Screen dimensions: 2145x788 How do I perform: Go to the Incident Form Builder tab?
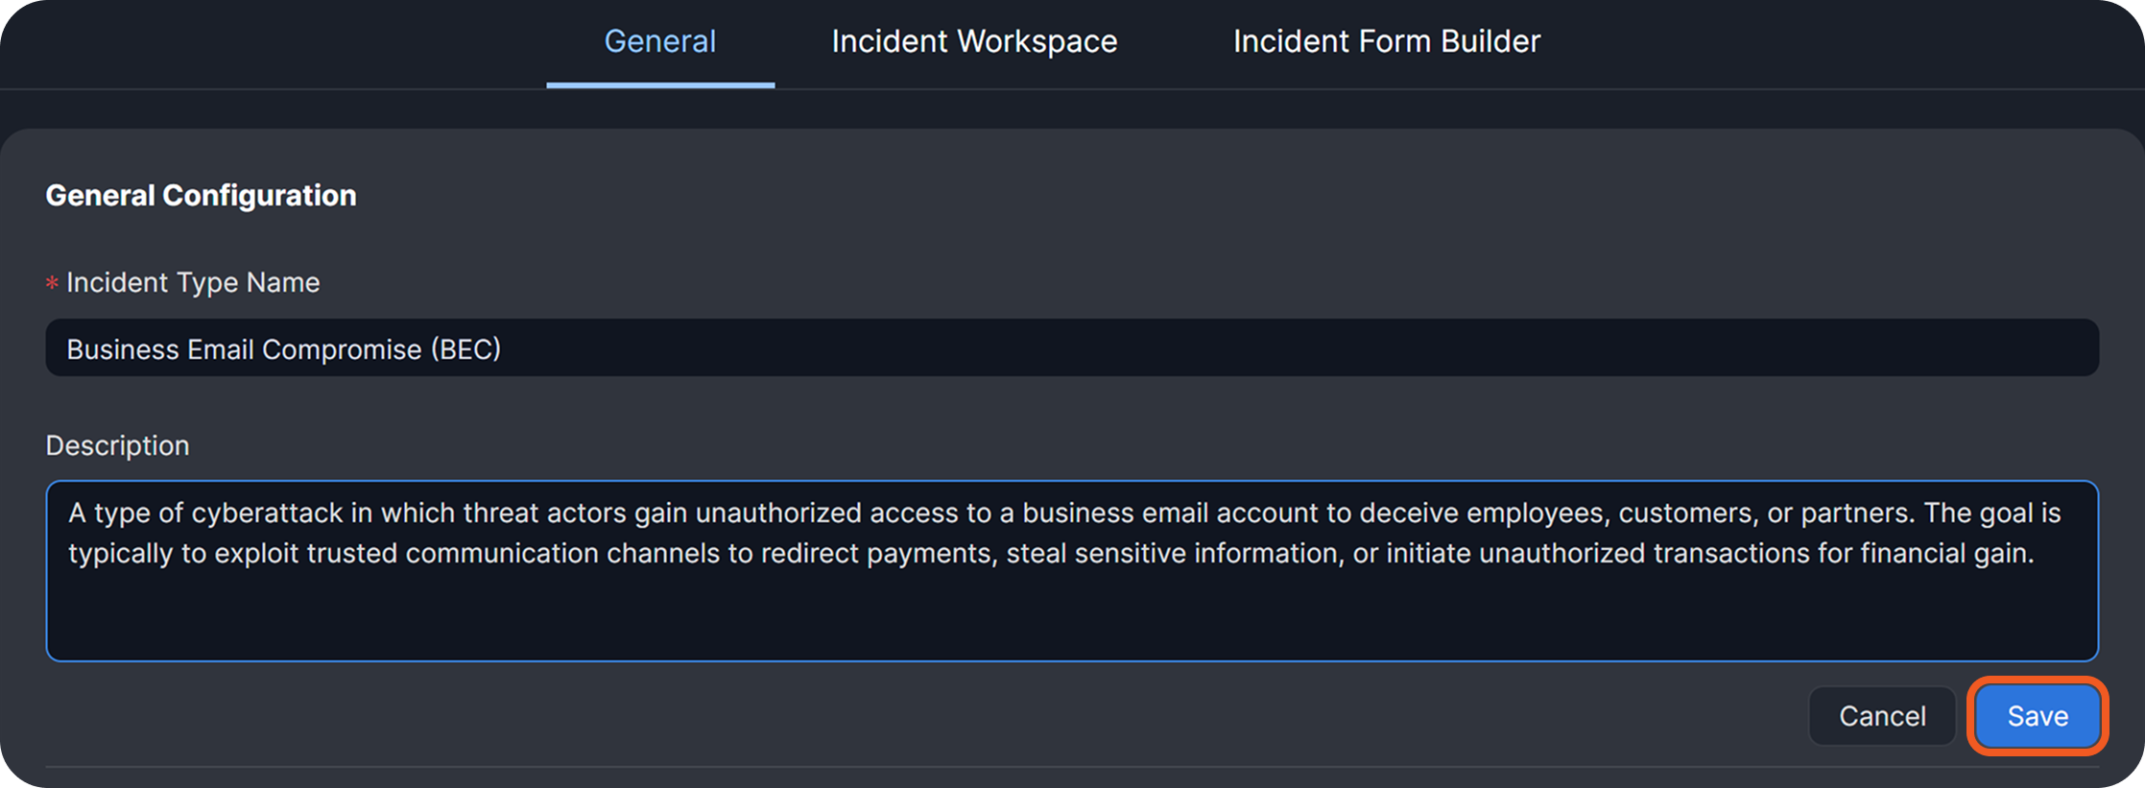1386,42
